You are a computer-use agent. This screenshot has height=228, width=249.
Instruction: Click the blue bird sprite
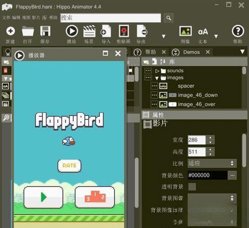[x=69, y=141]
